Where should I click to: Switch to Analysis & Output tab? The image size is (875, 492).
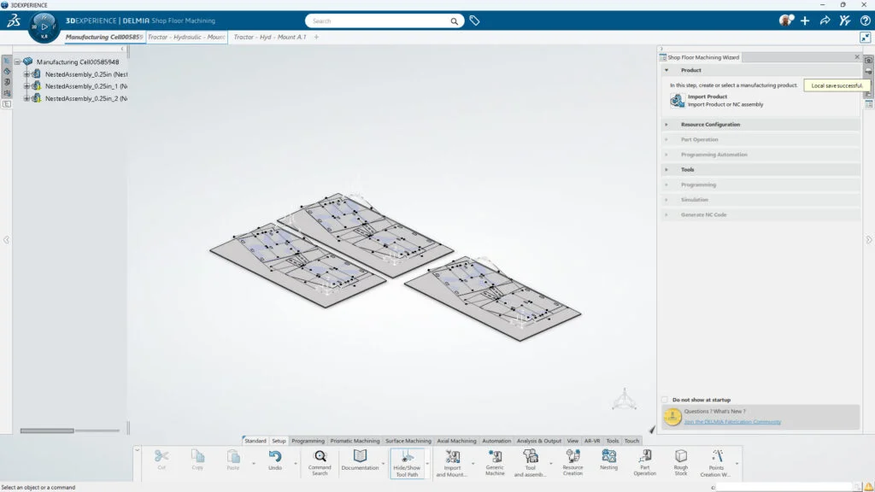click(x=538, y=441)
